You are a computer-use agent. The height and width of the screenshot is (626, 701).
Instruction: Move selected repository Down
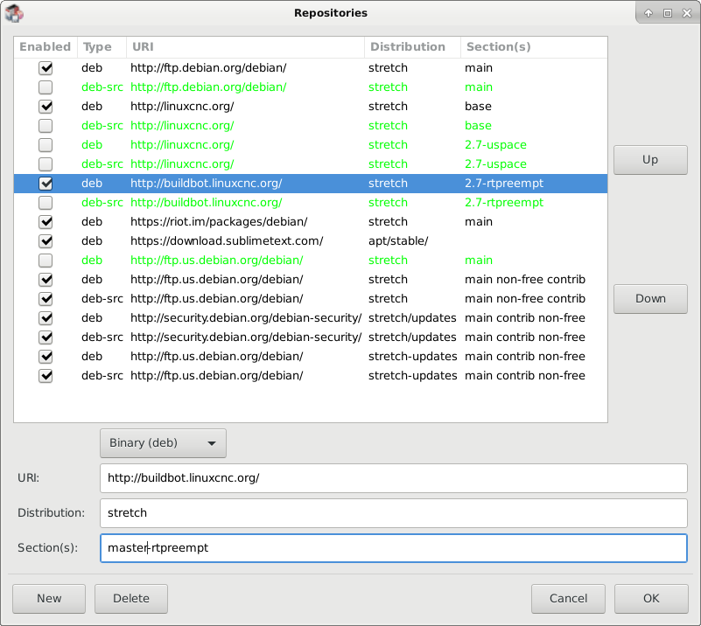(650, 299)
